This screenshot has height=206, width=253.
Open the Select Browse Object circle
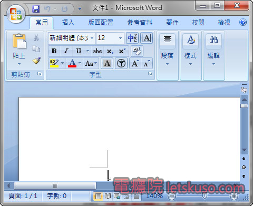pos(244,168)
